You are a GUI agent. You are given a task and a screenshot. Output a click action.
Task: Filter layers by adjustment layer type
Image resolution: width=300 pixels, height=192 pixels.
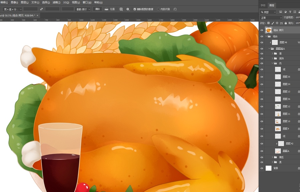tap(285, 12)
